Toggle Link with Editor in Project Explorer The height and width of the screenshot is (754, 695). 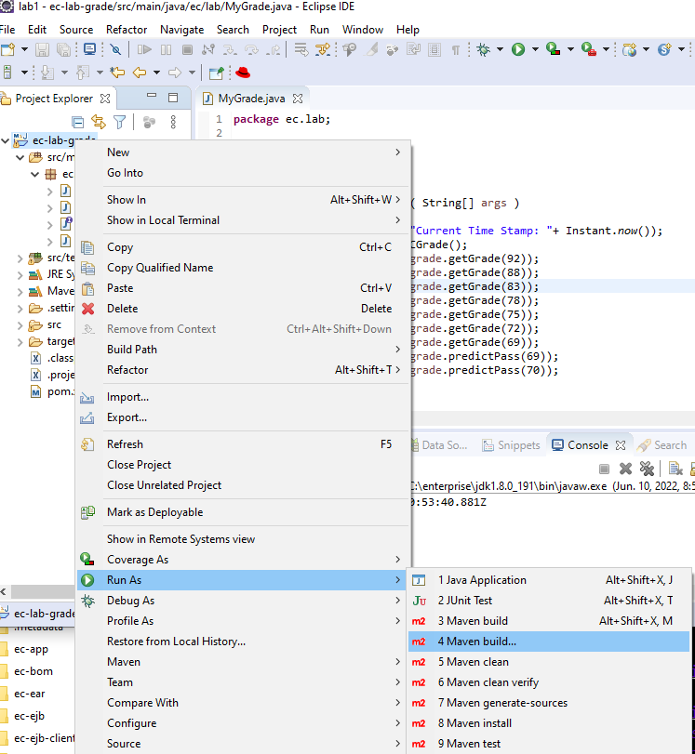click(99, 122)
